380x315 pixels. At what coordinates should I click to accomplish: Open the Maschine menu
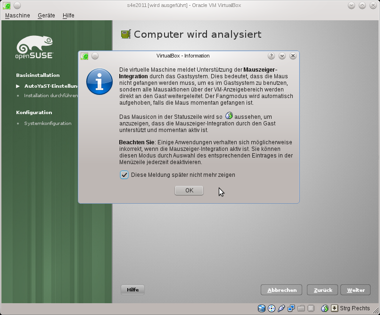coord(17,16)
